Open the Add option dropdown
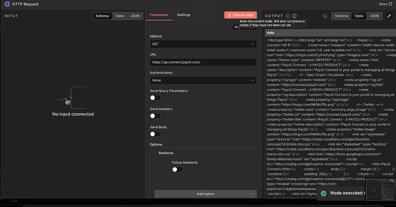396x207 pixels. [205, 194]
